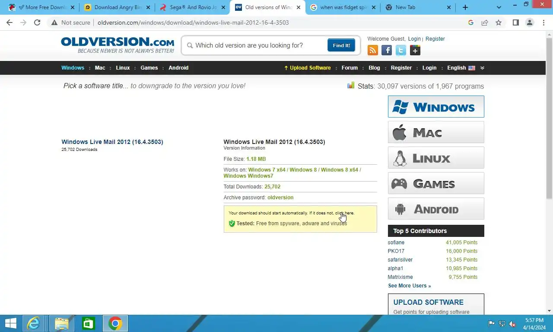
Task: Click See More Users link
Action: tap(409, 286)
